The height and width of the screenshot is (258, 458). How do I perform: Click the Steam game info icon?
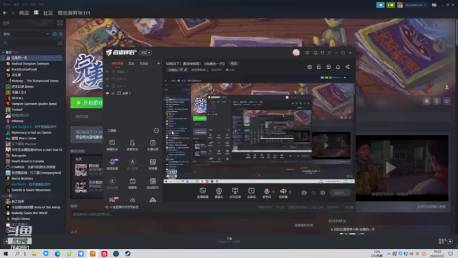point(437,101)
